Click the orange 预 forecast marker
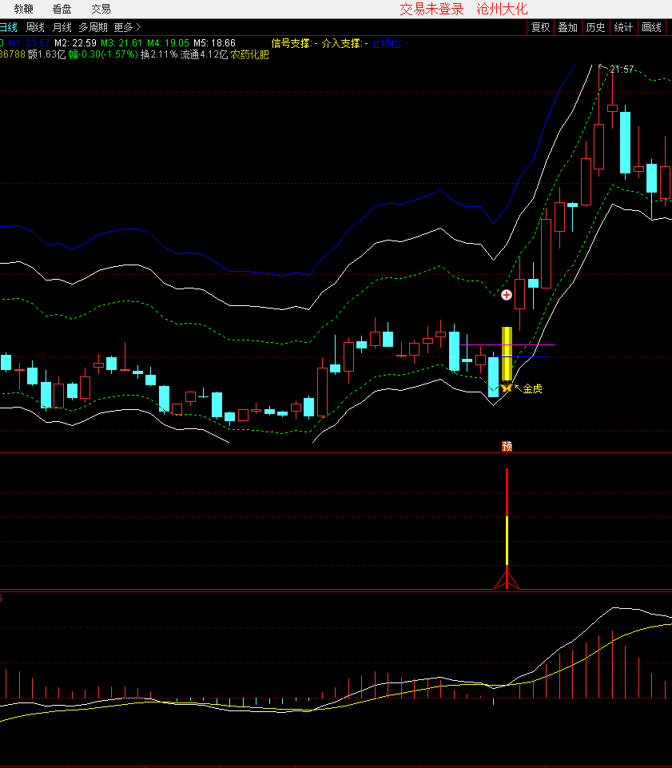This screenshot has height=768, width=672. (x=507, y=446)
